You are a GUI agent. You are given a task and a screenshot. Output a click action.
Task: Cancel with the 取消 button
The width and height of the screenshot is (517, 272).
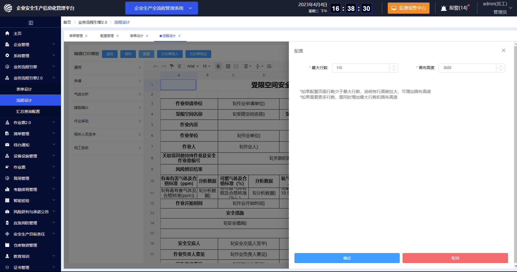pos(455,258)
